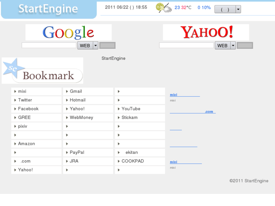This screenshot has width=275, height=206.
Task: Click the weather forecast icon
Action: [x=164, y=8]
